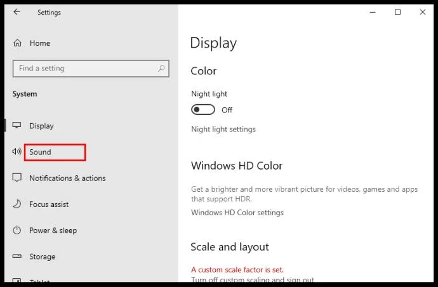
Task: Focus the Find a setting field
Action: [x=91, y=69]
